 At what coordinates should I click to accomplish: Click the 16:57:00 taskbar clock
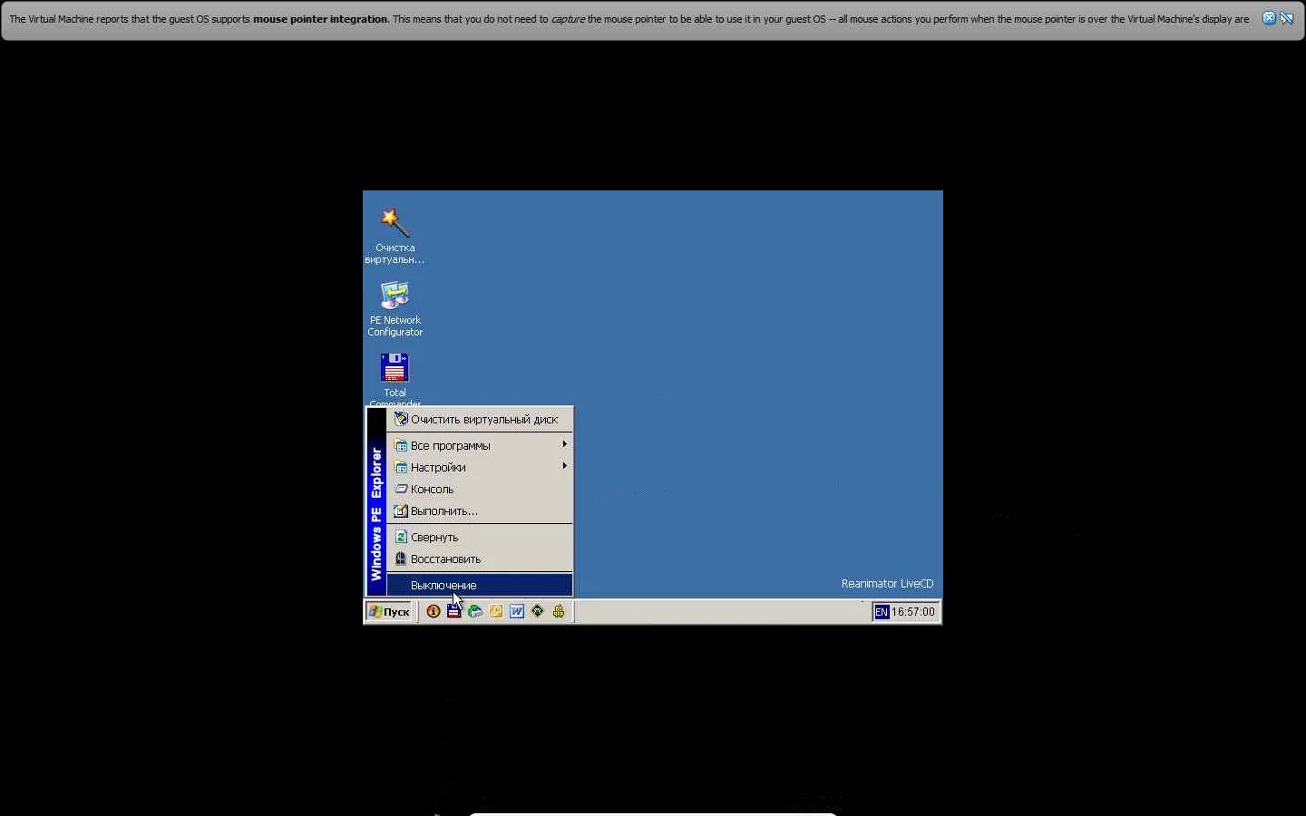(x=913, y=612)
